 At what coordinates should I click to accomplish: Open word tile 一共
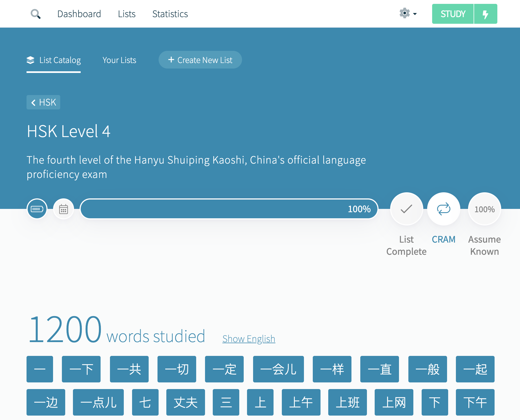[129, 369]
